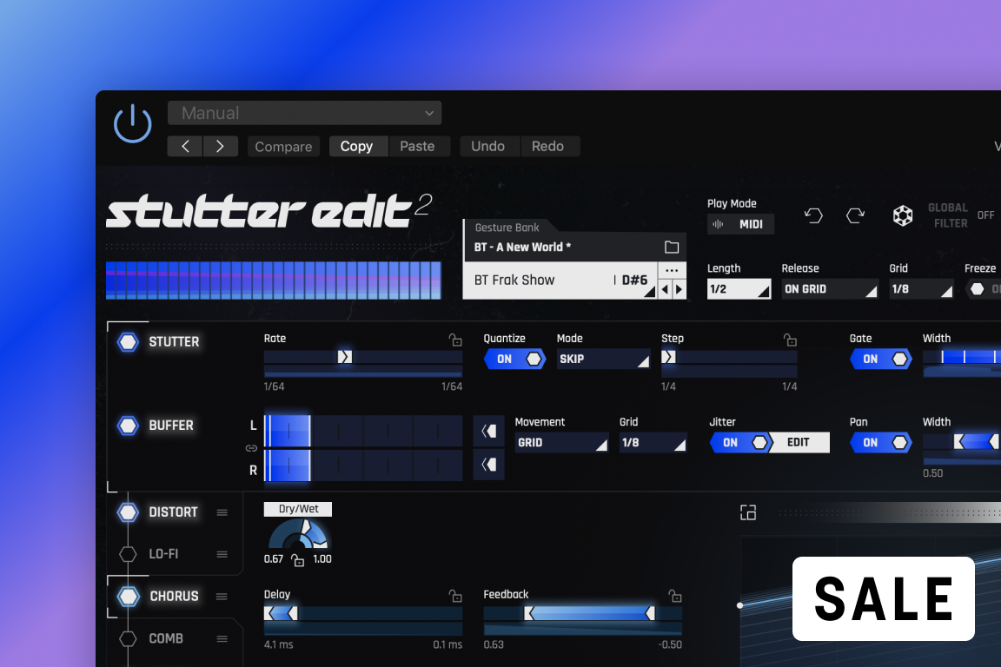Open the Movement GRID dropdown
The image size is (1001, 667).
click(561, 442)
